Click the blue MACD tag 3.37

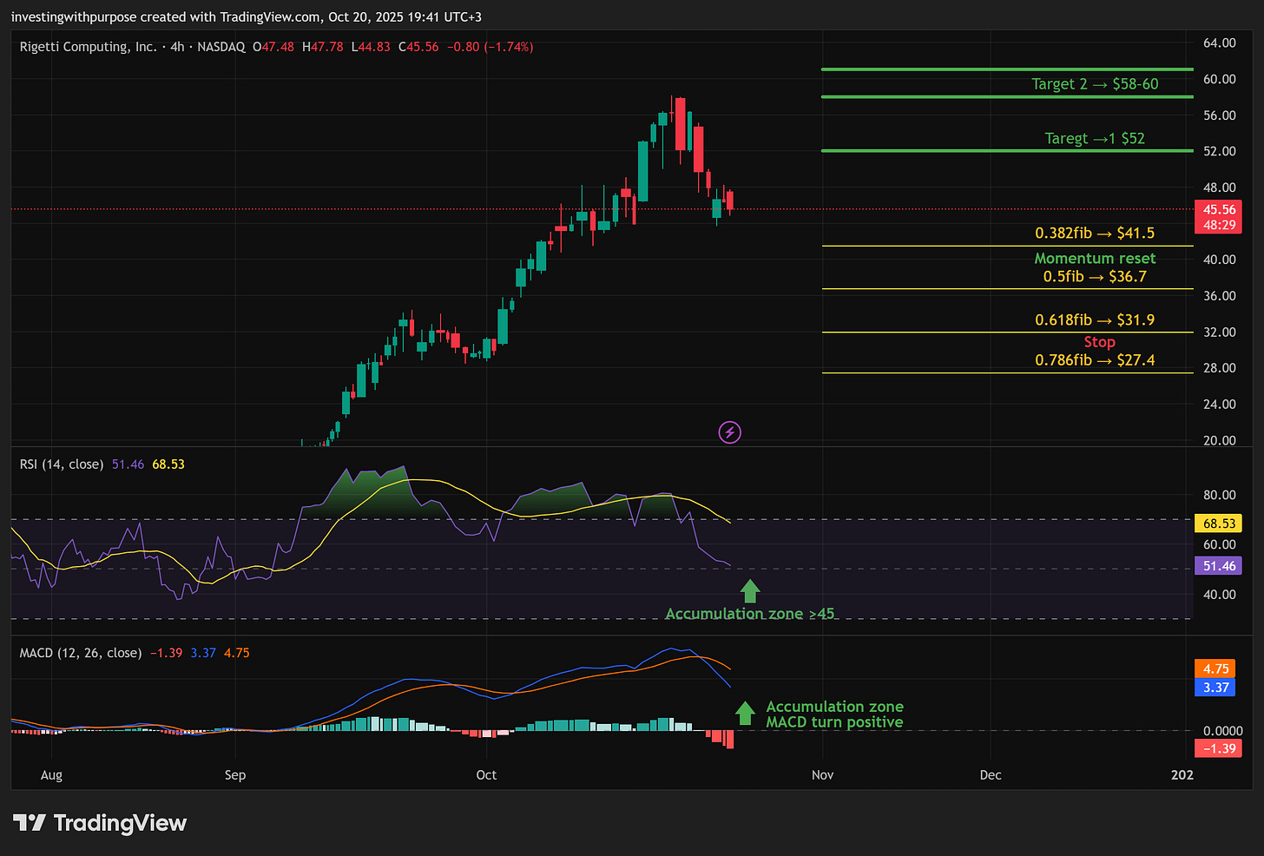tap(1215, 688)
